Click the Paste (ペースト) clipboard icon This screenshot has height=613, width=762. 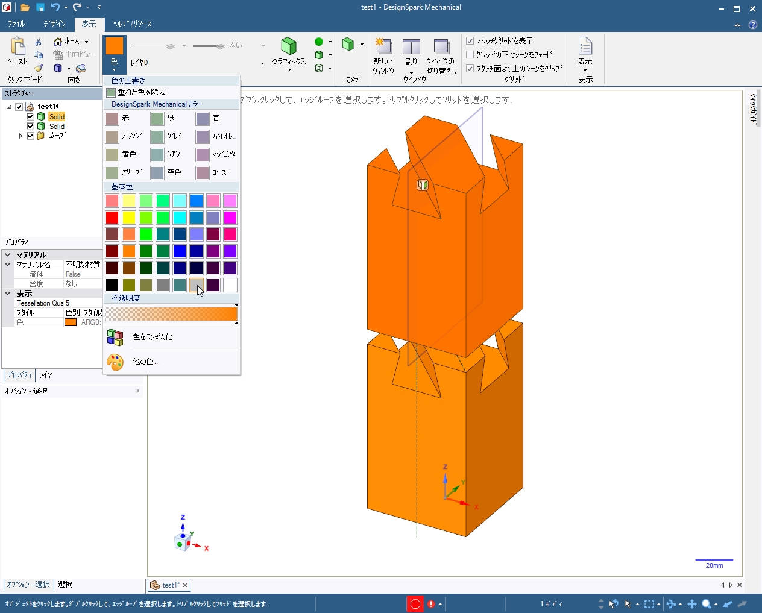pos(17,47)
